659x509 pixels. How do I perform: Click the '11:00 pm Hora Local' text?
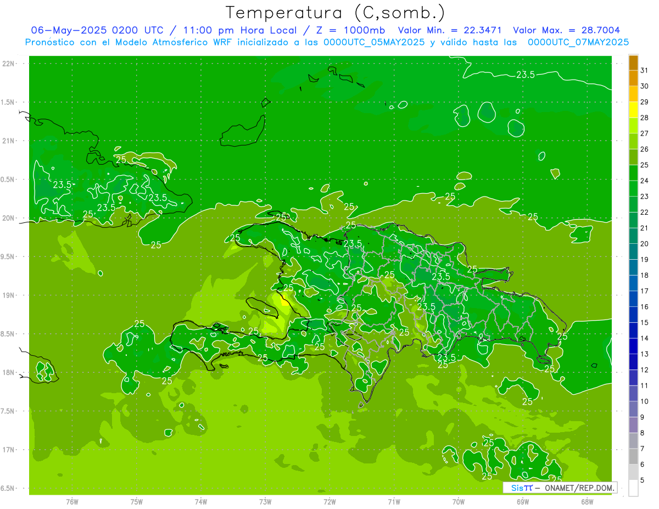pyautogui.click(x=239, y=30)
